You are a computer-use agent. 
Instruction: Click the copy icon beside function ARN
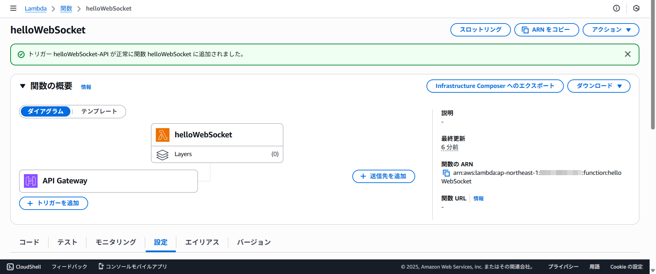[446, 173]
